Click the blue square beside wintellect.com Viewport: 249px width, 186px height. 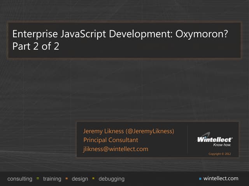coord(200,179)
